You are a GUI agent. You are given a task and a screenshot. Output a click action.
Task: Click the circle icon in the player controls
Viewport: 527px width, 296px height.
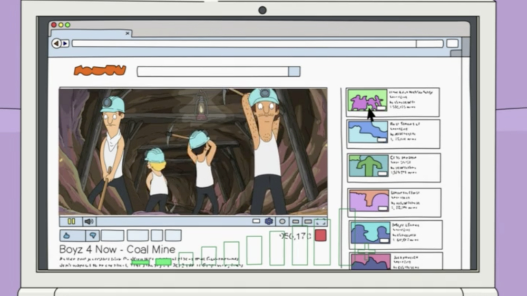point(282,221)
